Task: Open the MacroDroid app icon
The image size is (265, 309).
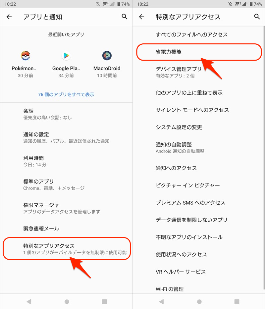Action: (x=107, y=56)
